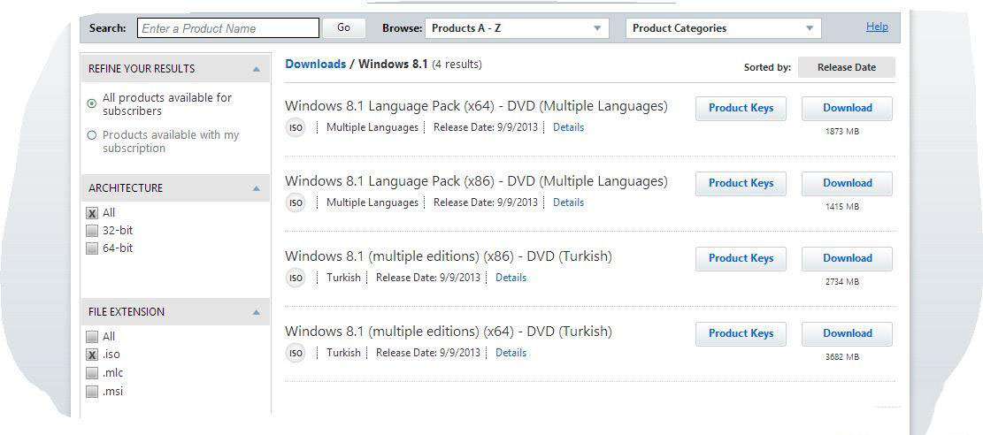Click the product name search field
Viewport: 983px width, 435px height.
(x=228, y=28)
